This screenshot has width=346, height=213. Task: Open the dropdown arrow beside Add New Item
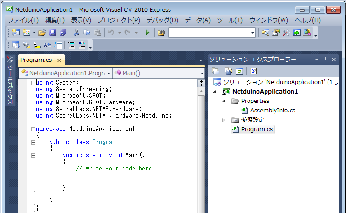(34, 33)
